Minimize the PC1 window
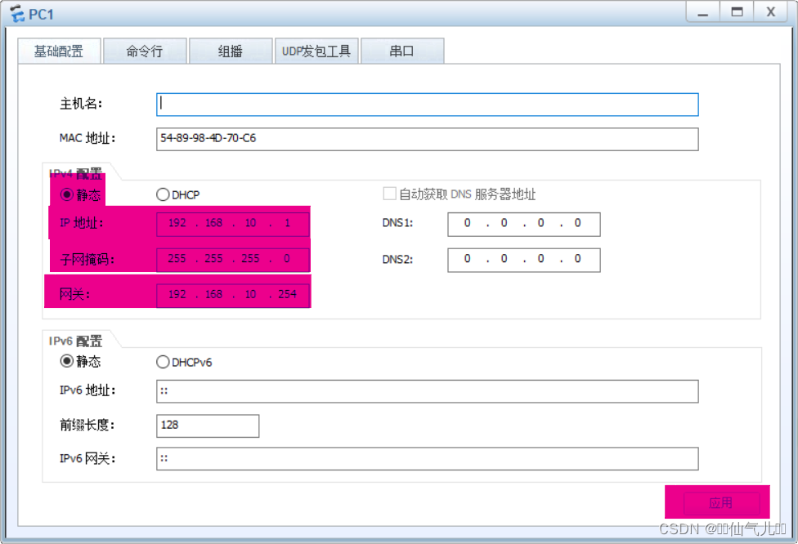The width and height of the screenshot is (798, 544). point(703,11)
